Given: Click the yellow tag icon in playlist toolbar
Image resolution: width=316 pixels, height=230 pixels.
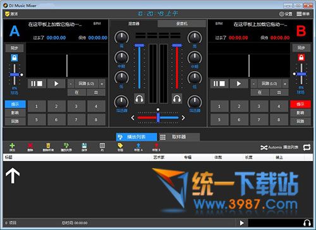Looking at the screenshot, I should point(120,145).
